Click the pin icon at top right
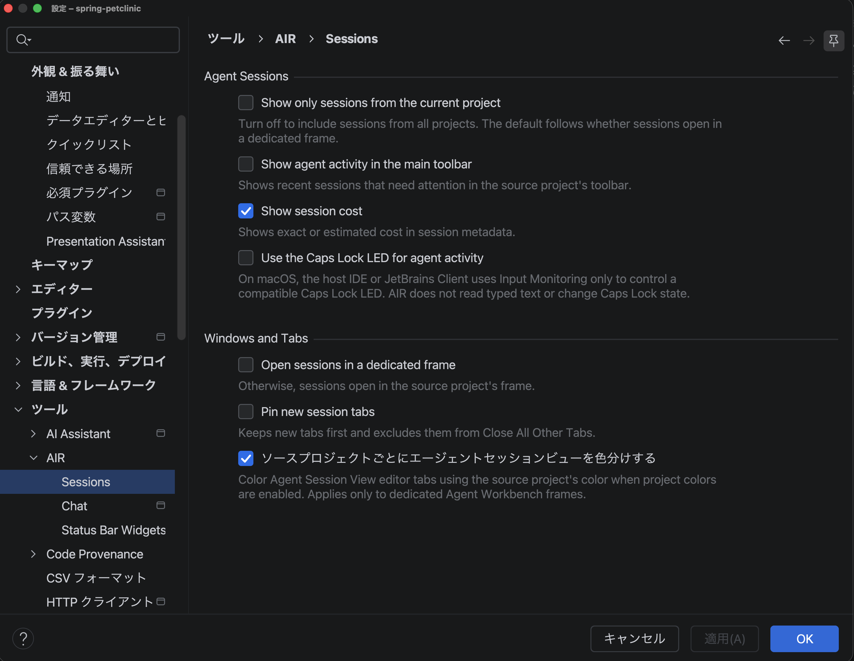The image size is (854, 661). point(834,41)
